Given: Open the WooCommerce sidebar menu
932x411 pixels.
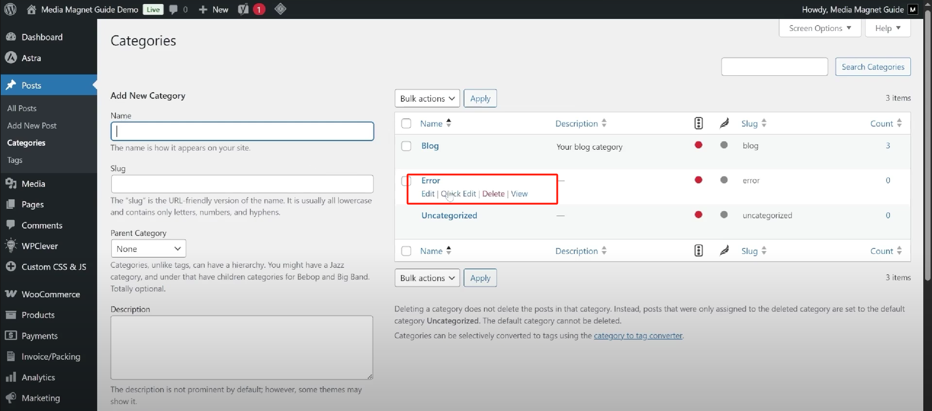Looking at the screenshot, I should (50, 294).
